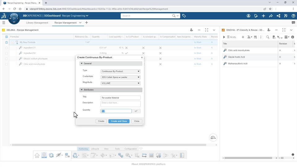
Task: Select the Lifecycle toolbar tab
Action: pyautogui.click(x=95, y=149)
